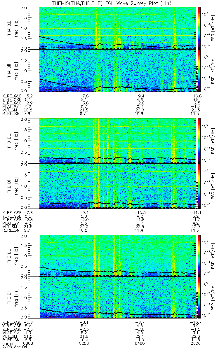The image size is (219, 350).
Task: Click the PSD color bar beside THD B-perpendicular panel
Action: pos(199,141)
